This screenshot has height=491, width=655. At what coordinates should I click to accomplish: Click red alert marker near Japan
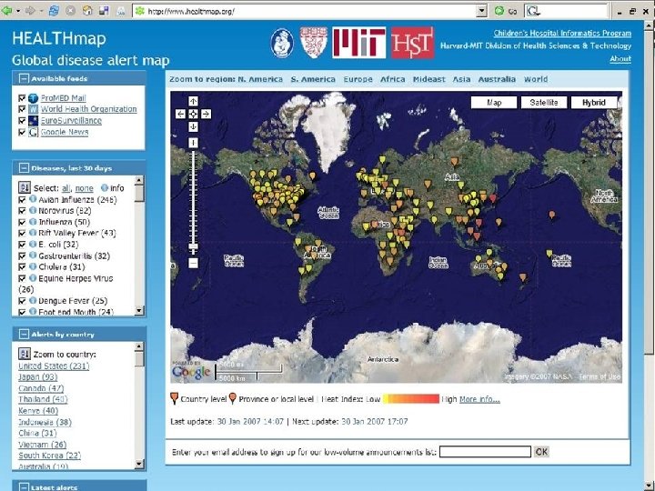pos(493,198)
